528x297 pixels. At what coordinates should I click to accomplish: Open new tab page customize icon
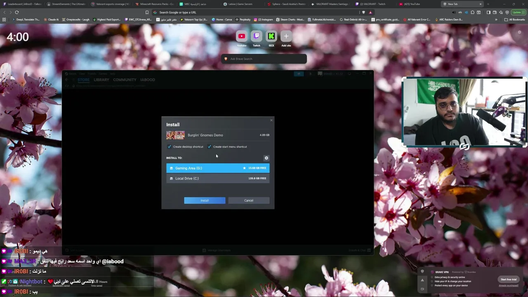tap(519, 32)
